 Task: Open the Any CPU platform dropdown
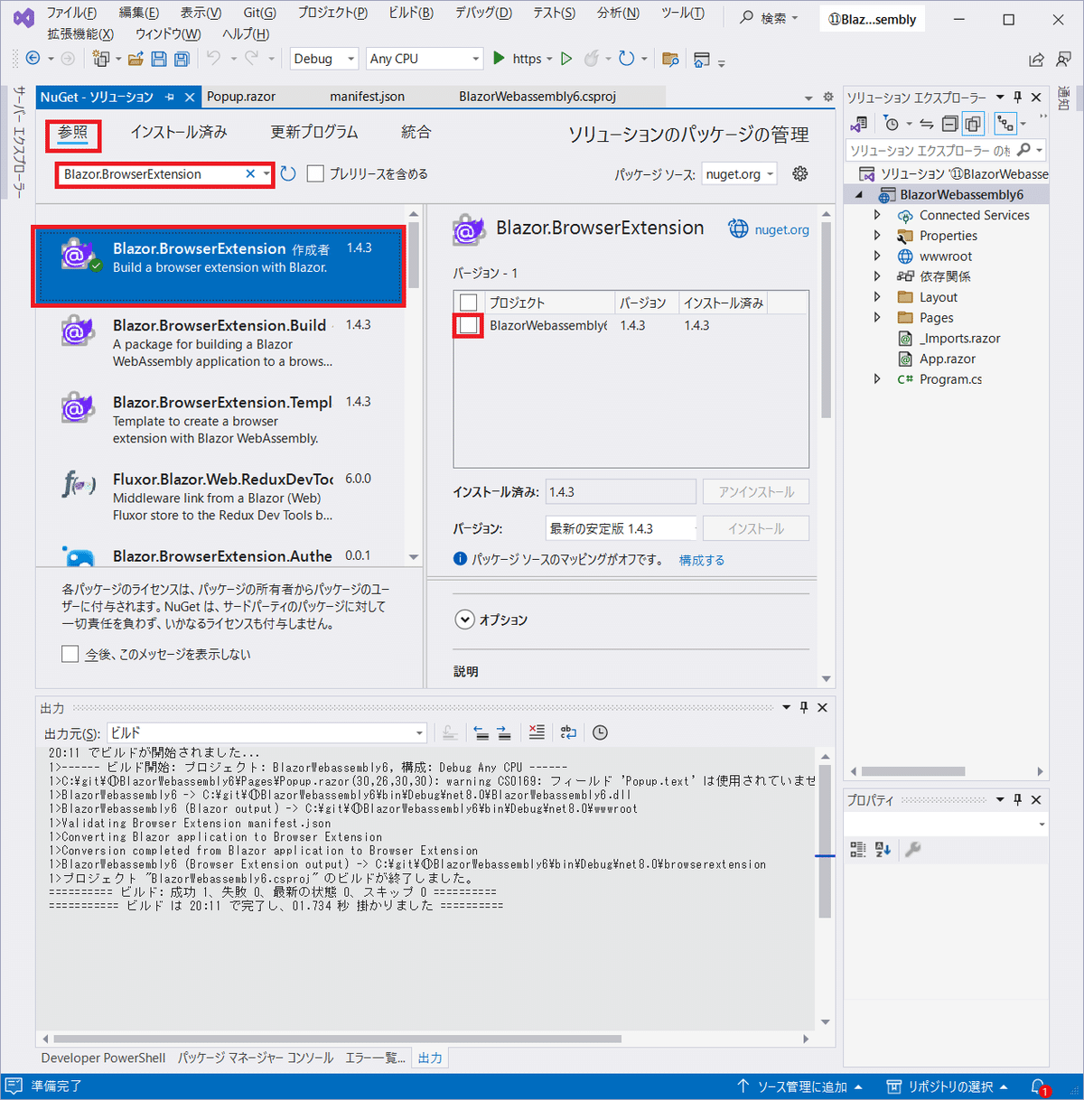tap(425, 59)
